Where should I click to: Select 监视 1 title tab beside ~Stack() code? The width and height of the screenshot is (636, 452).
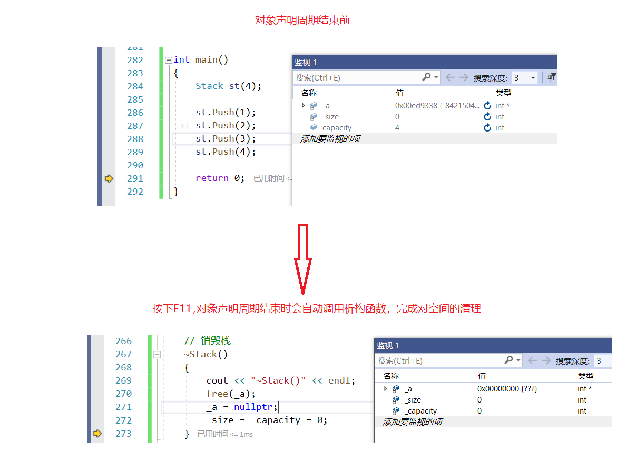point(388,346)
